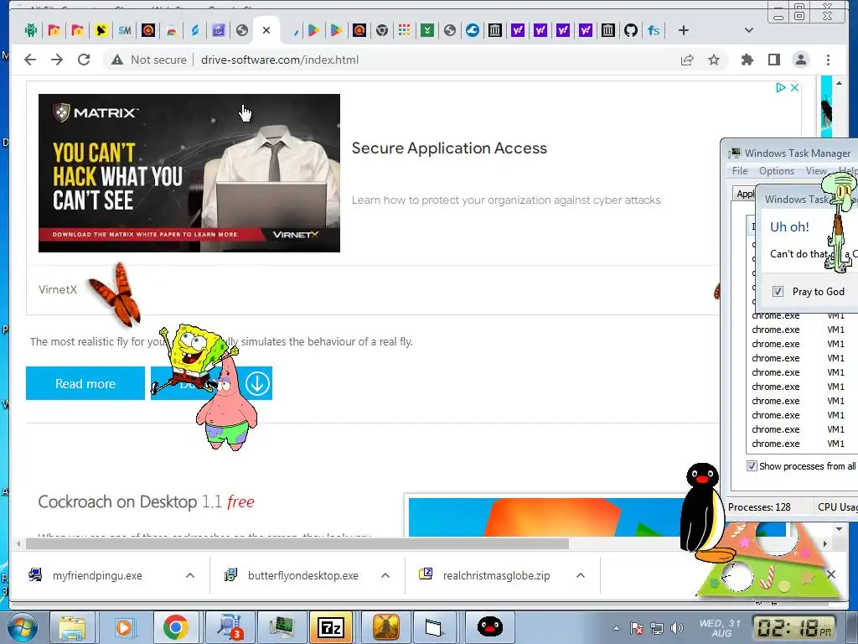This screenshot has width=858, height=644.
Task: Switch to the Chrome logo tab
Action: (382, 30)
